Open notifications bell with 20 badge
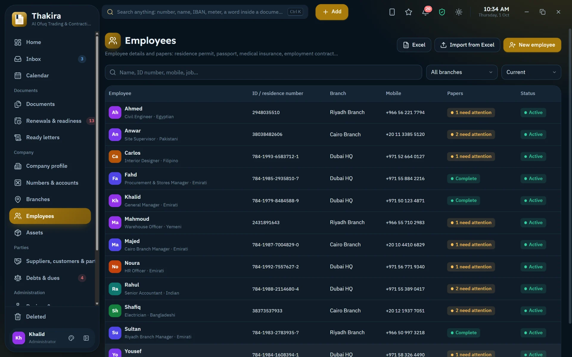The height and width of the screenshot is (357, 572). click(x=425, y=12)
